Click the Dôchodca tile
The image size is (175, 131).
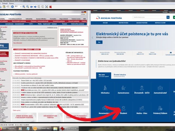pyautogui.click(x=105, y=90)
